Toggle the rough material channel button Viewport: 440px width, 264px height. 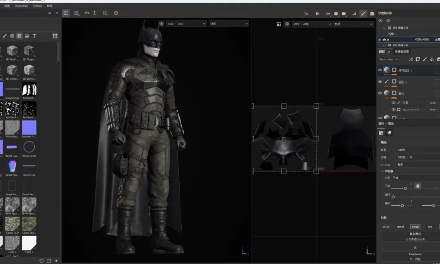tap(415, 227)
